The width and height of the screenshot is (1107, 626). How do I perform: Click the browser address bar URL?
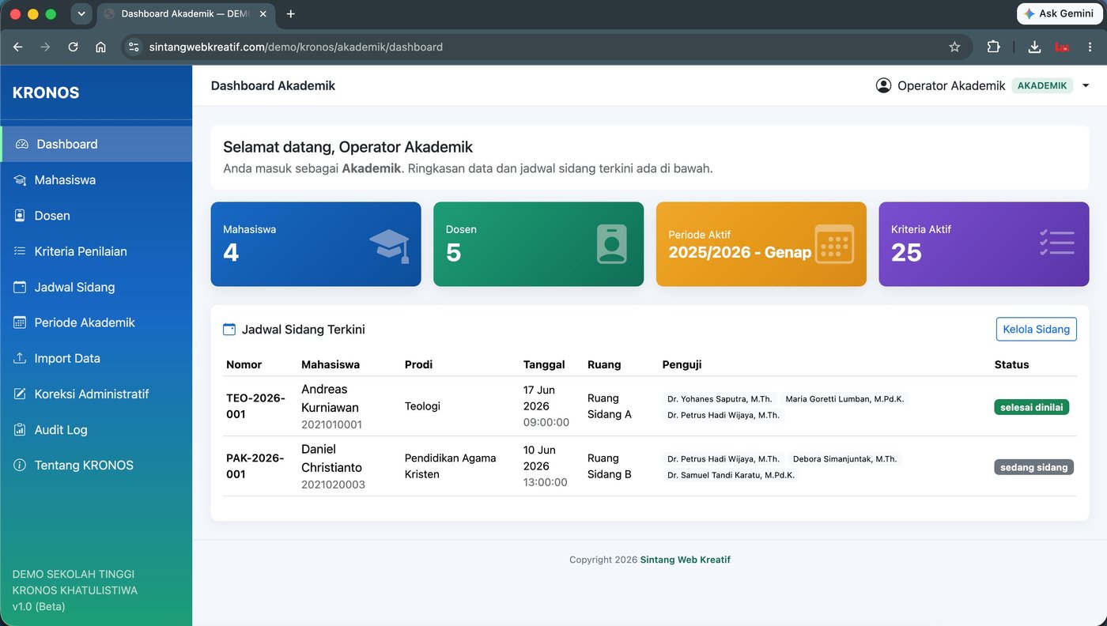[296, 47]
